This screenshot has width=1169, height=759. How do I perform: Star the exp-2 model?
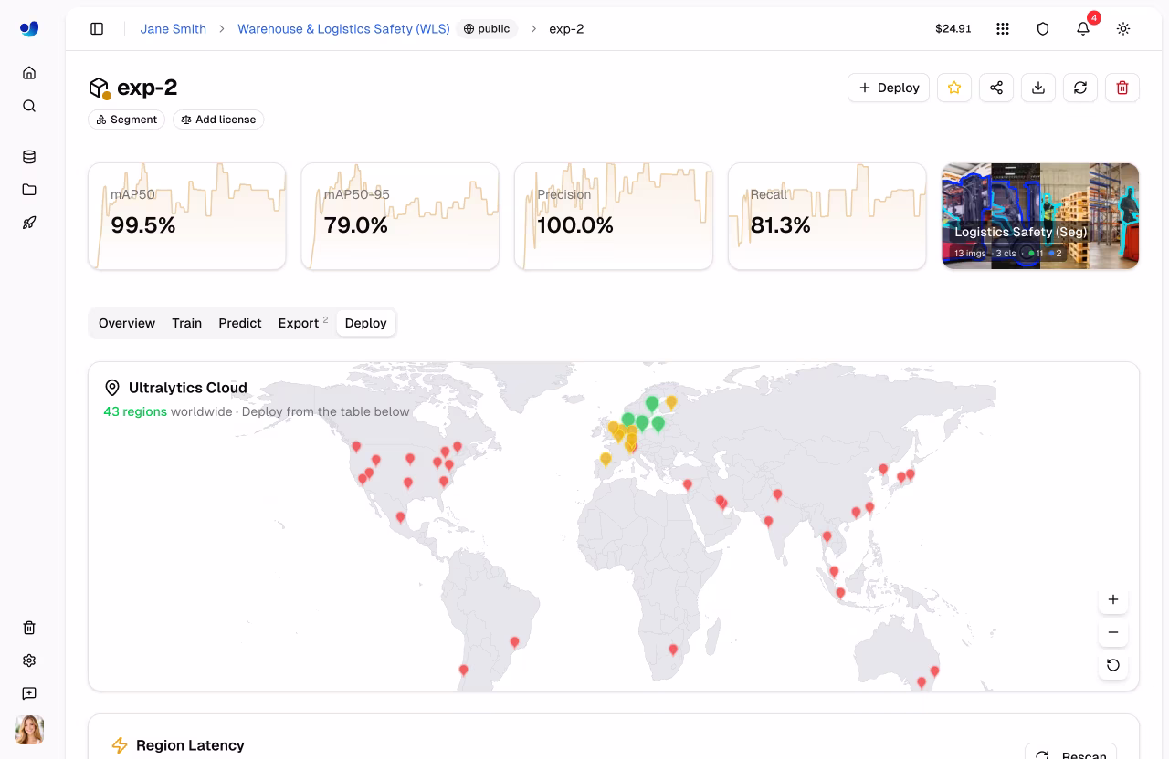tap(954, 88)
